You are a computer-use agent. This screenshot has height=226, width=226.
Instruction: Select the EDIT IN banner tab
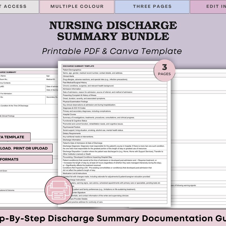(x=208, y=6)
